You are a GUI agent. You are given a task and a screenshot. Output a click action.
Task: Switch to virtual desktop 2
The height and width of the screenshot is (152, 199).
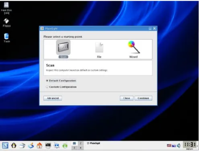point(80,143)
